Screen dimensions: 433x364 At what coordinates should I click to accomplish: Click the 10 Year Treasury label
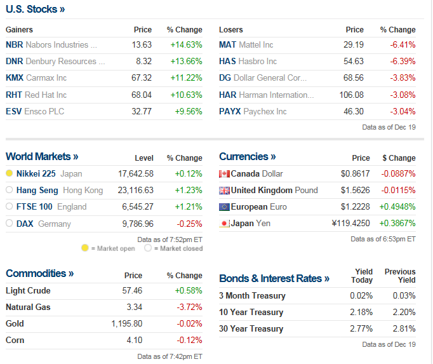(x=251, y=313)
